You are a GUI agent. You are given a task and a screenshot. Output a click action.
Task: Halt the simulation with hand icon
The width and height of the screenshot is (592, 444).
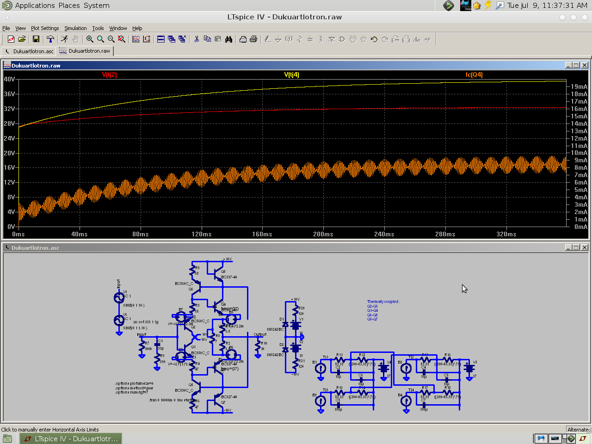(x=75, y=39)
